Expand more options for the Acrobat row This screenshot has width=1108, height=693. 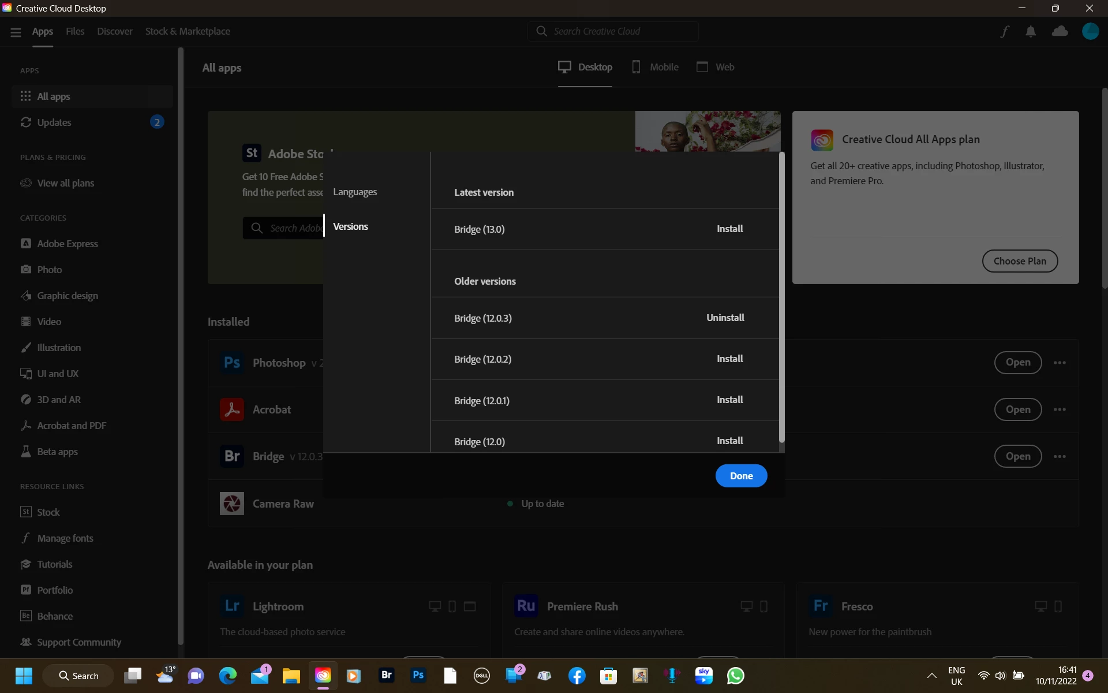(x=1060, y=409)
